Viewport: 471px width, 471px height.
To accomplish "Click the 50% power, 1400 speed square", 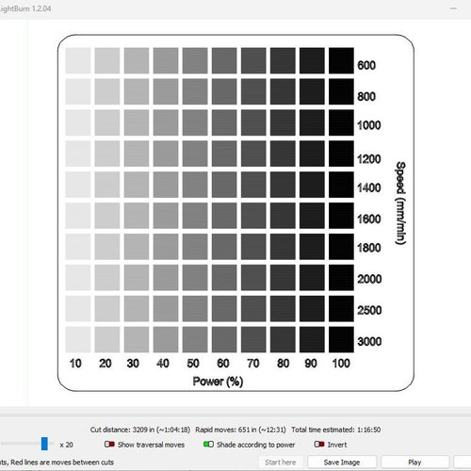I will [195, 185].
